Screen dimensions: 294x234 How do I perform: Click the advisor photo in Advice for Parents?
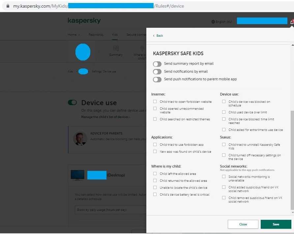tap(80, 139)
